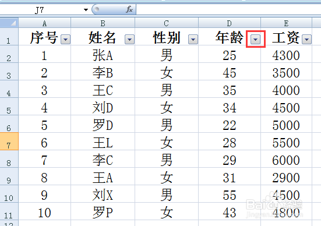The width and height of the screenshot is (321, 226).
Task: Select the salary cell 5500
Action: tap(286, 141)
